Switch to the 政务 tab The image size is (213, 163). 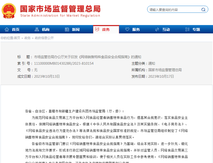click(x=106, y=29)
